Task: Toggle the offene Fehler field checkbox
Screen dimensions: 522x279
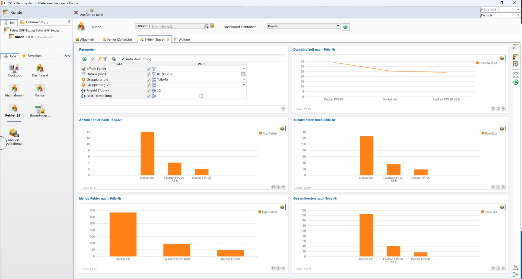Action: coord(84,69)
